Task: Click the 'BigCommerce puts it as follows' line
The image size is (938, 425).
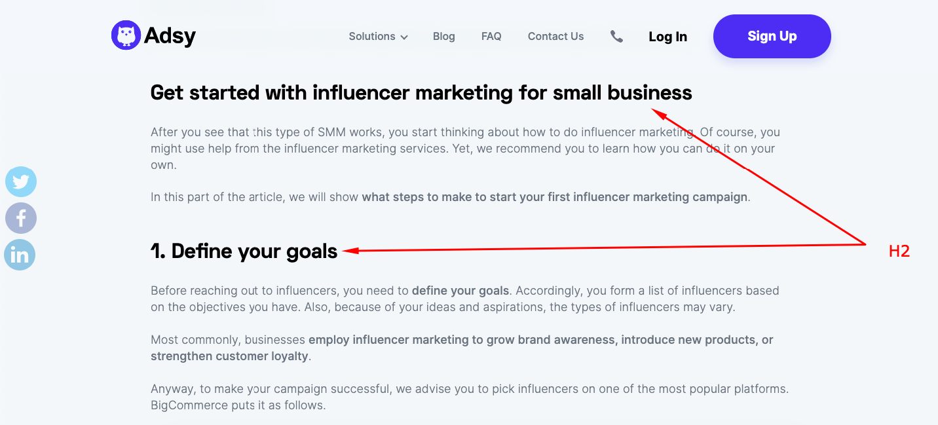Action: pos(238,405)
